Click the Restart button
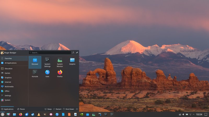Viewport: 209px width, 117px height. [57, 109]
